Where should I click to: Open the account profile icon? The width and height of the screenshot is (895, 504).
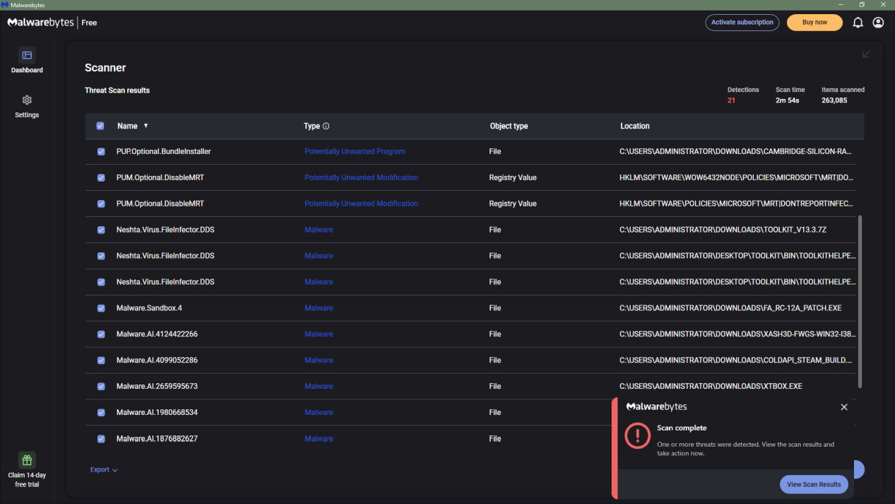[x=878, y=23]
